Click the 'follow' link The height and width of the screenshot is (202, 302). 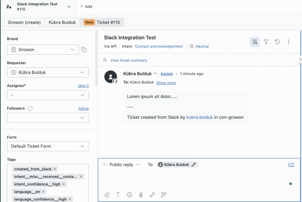(84, 108)
